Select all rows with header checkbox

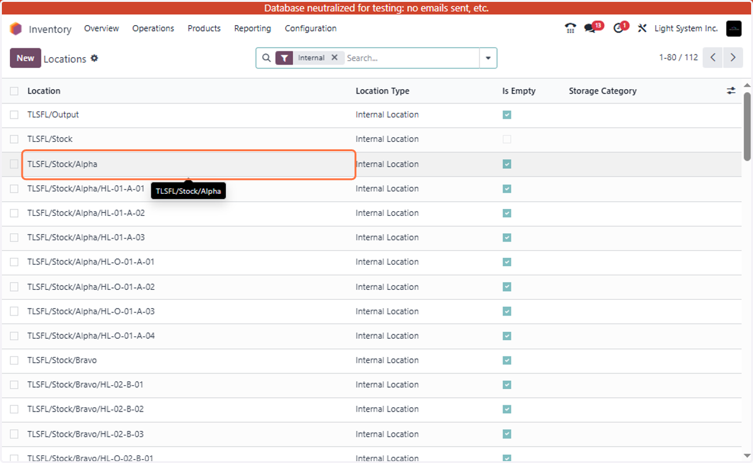click(x=14, y=91)
